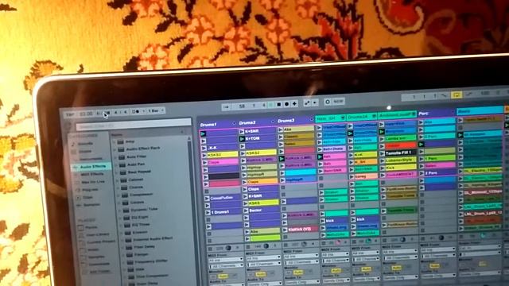509x286 pixels.
Task: Click the New button in transport bar
Action: pos(338,102)
